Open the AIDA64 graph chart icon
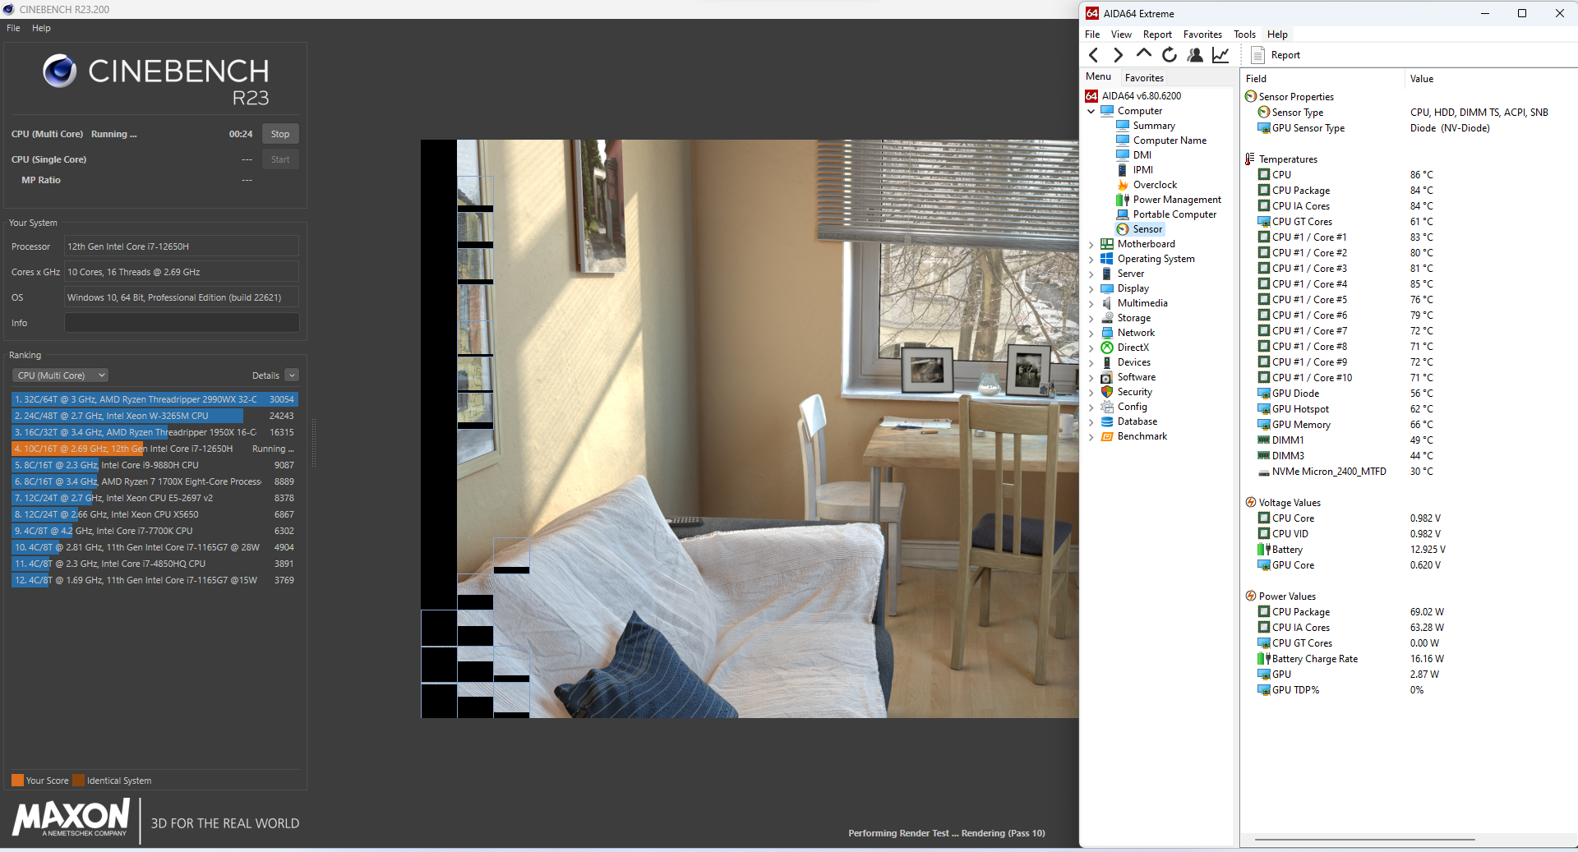Screen dimensions: 1578x852 (1220, 55)
